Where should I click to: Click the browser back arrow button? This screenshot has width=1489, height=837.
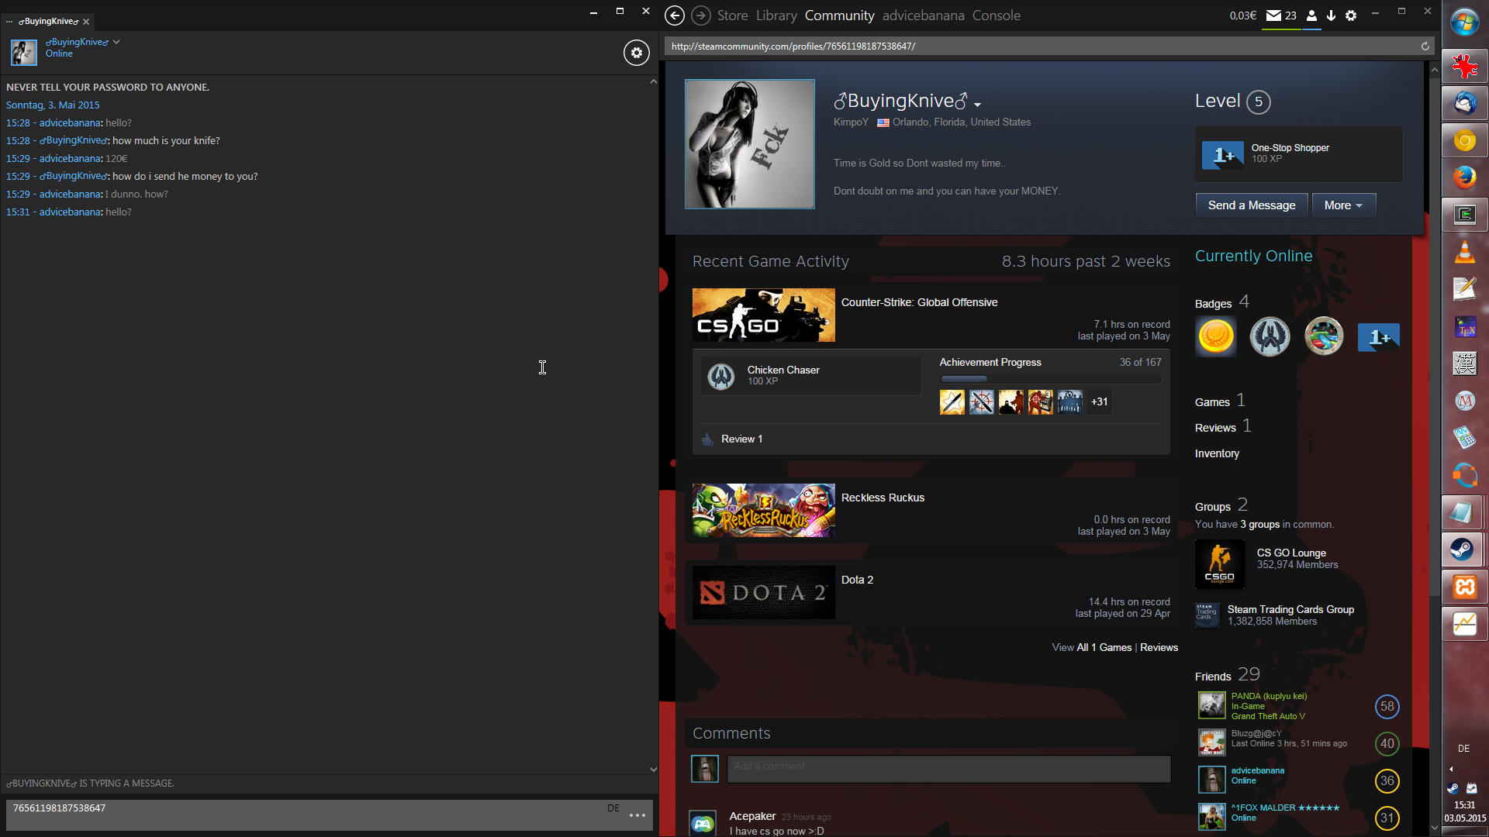coord(675,15)
